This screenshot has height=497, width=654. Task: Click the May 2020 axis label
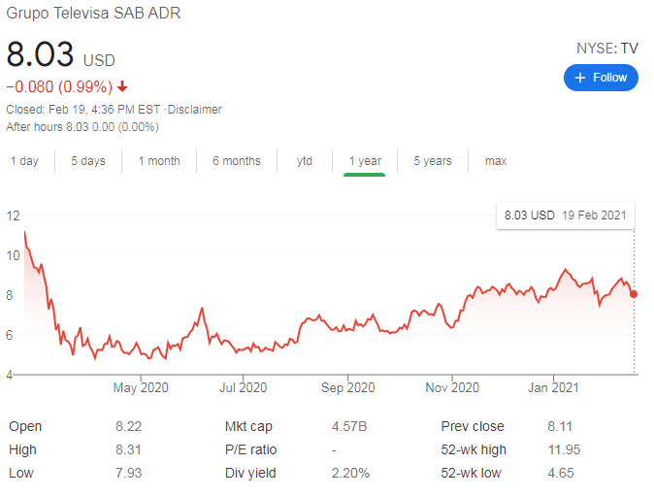pyautogui.click(x=141, y=387)
